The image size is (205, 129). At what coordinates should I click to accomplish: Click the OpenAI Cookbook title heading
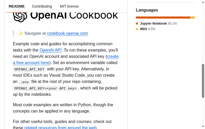click(x=74, y=15)
